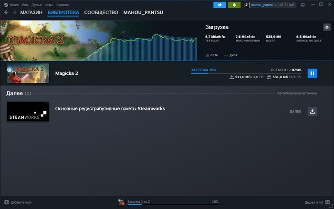
Task: Open Друзья и чат
Action: tap(314, 202)
